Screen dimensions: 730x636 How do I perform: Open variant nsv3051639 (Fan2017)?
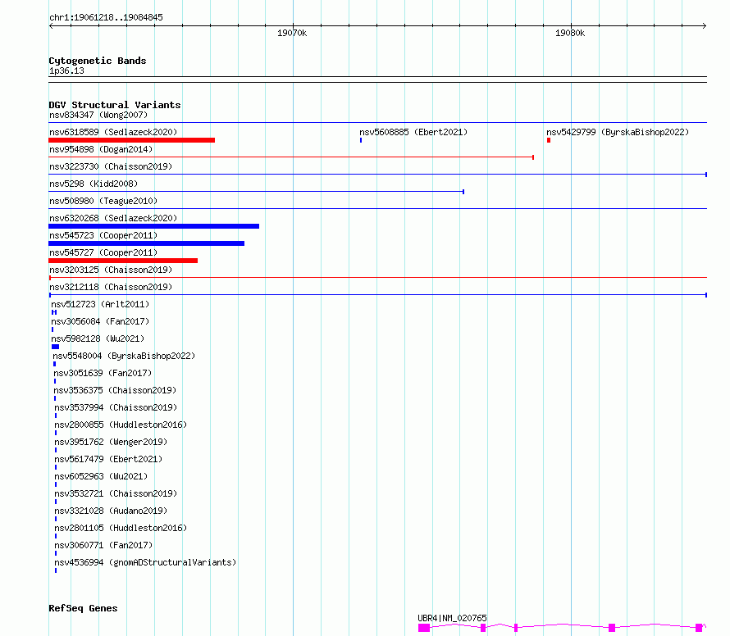pos(103,373)
